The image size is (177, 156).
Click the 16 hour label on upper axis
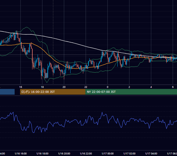coord(21,87)
